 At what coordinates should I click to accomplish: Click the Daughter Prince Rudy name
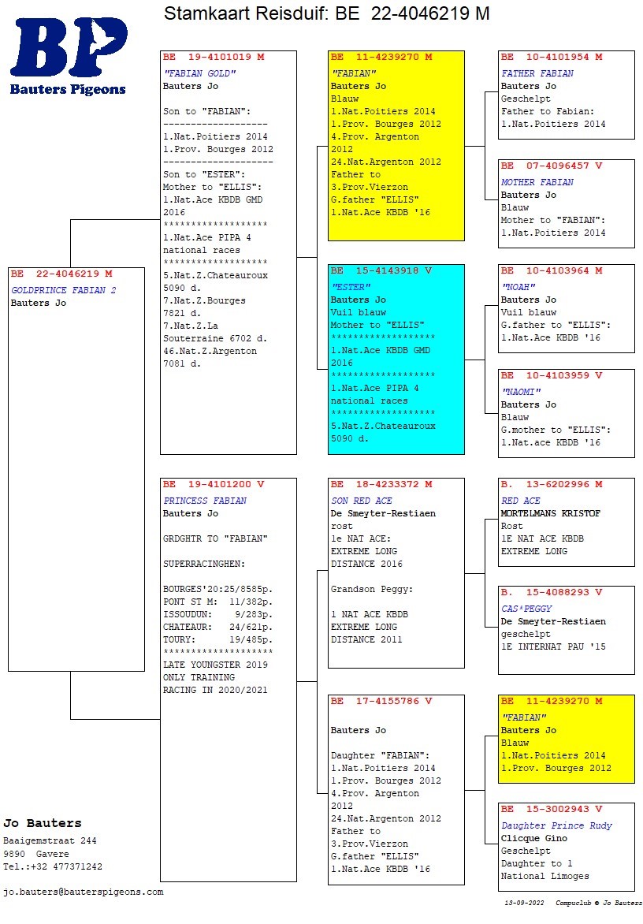tap(556, 825)
